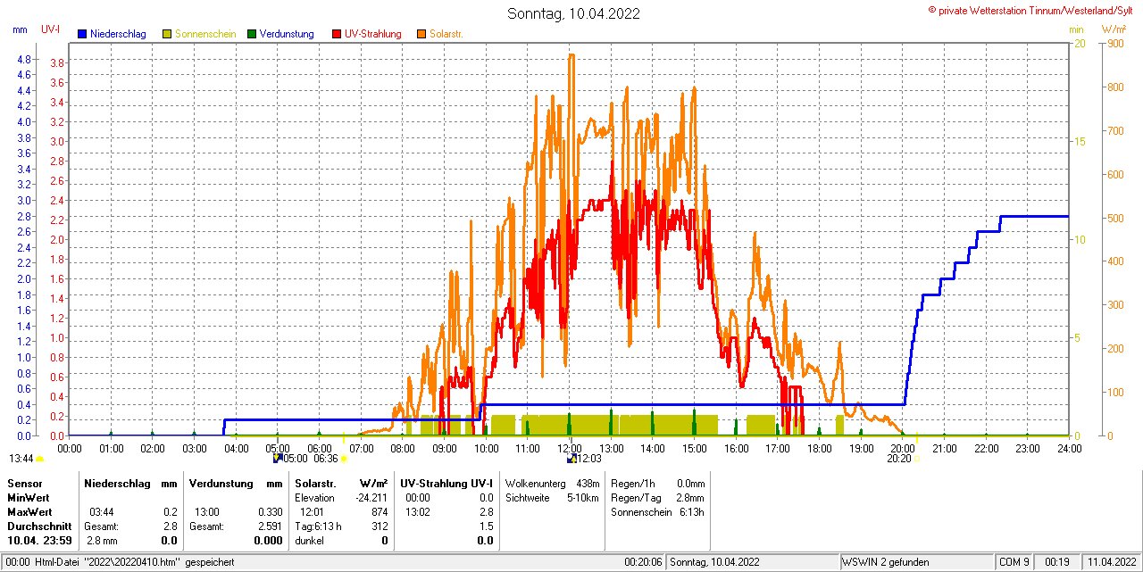Viewport: 1143px width, 572px height.
Task: Click the Verdunstung Gesamt value 2.591
Action: pyautogui.click(x=270, y=526)
